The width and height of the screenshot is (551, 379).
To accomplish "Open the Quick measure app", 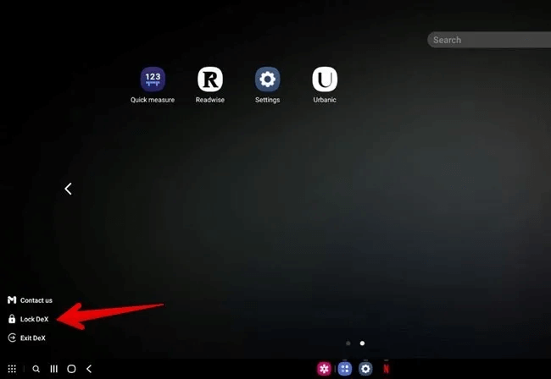I will (x=153, y=80).
